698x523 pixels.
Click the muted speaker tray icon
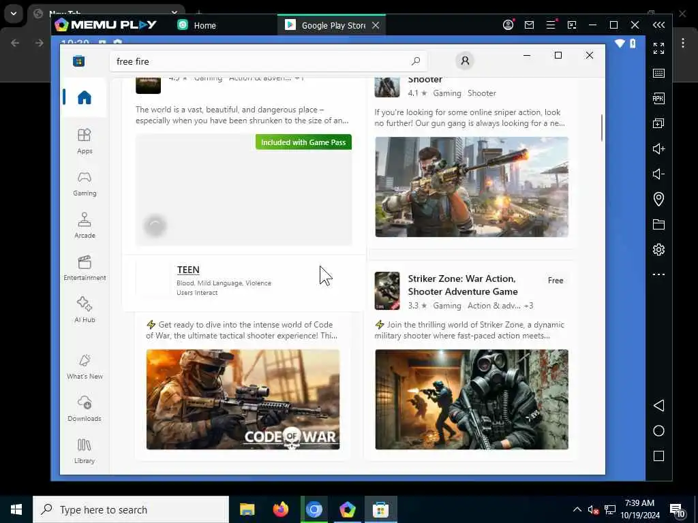click(593, 510)
